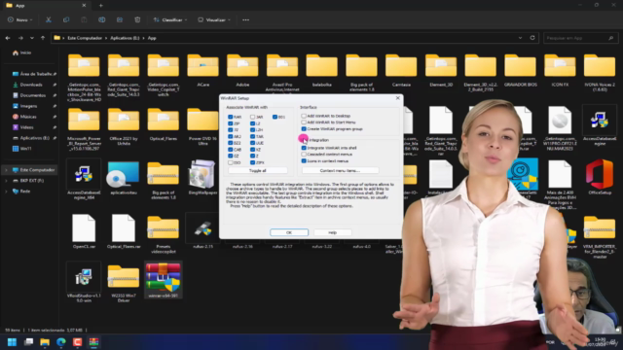Viewport: 623px width, 350px height.
Task: Click Aplicativos (E:) breadcrumb segment
Action: [125, 38]
